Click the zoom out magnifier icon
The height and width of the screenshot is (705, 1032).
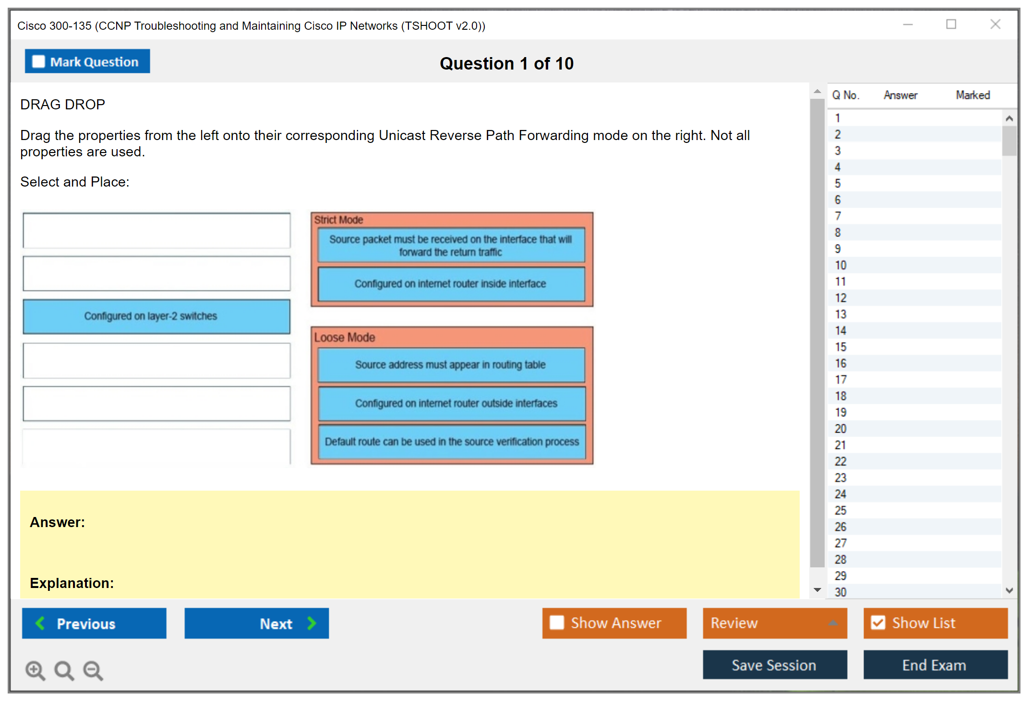[x=93, y=670]
